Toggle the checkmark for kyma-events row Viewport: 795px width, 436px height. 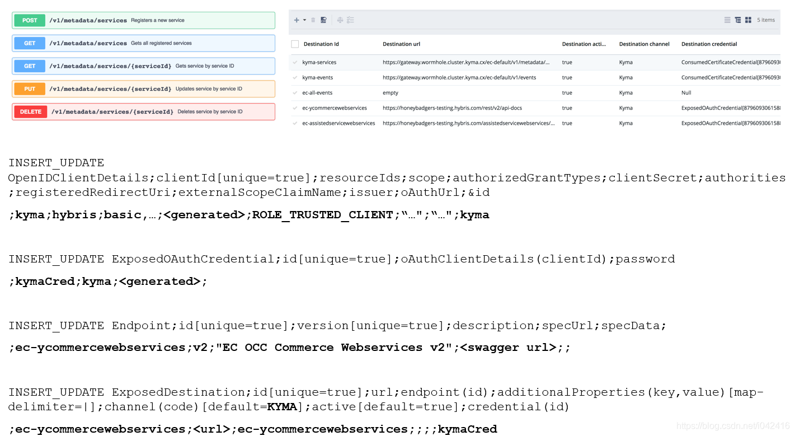[x=295, y=77]
